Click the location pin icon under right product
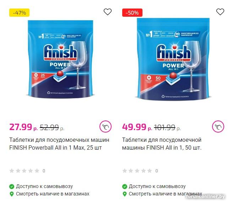This screenshot has height=204, width=232. tap(125, 194)
